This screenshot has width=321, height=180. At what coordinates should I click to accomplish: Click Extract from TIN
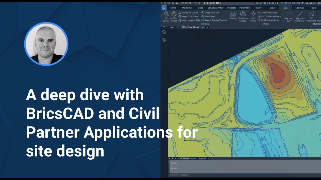[x=210, y=12]
